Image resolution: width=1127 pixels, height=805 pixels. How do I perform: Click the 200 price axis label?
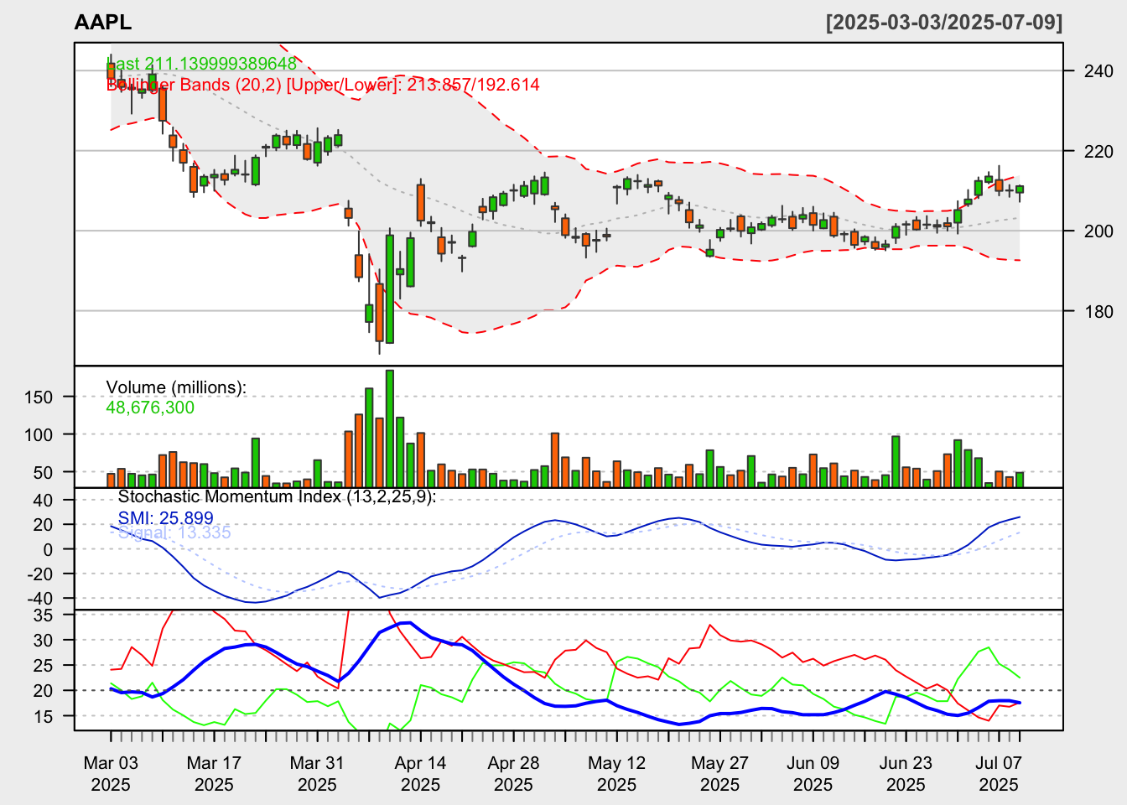(x=1099, y=231)
